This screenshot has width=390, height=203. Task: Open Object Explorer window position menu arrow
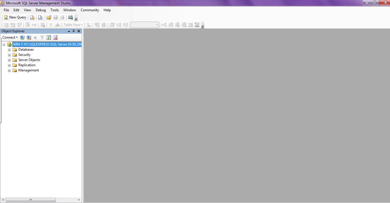coord(69,31)
